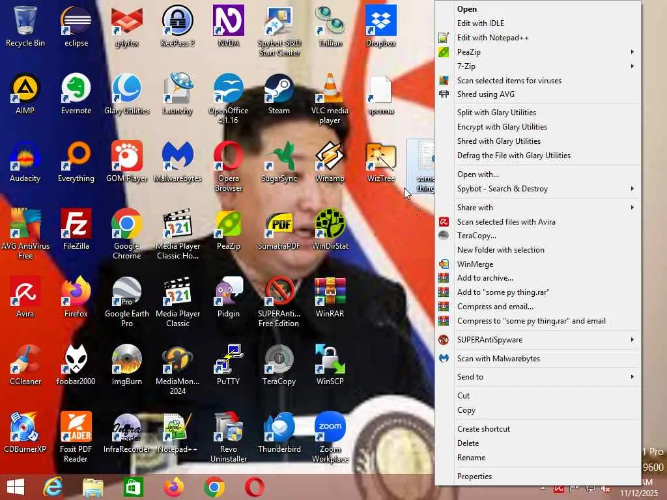Screen dimensions: 667x500
Task: Click the Google Chrome desktop icon
Action: point(127,234)
